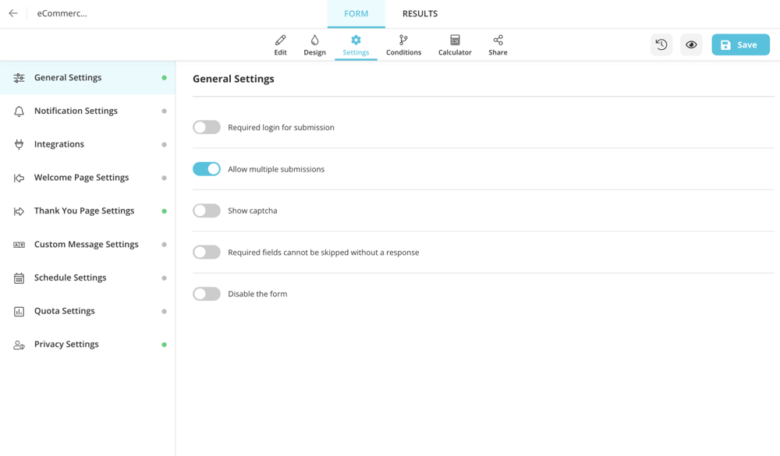Open the Calculator tool

[x=455, y=44]
